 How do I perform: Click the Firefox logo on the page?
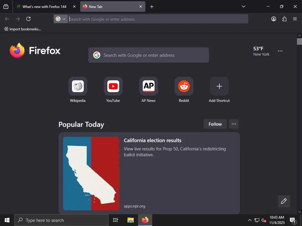click(35, 51)
